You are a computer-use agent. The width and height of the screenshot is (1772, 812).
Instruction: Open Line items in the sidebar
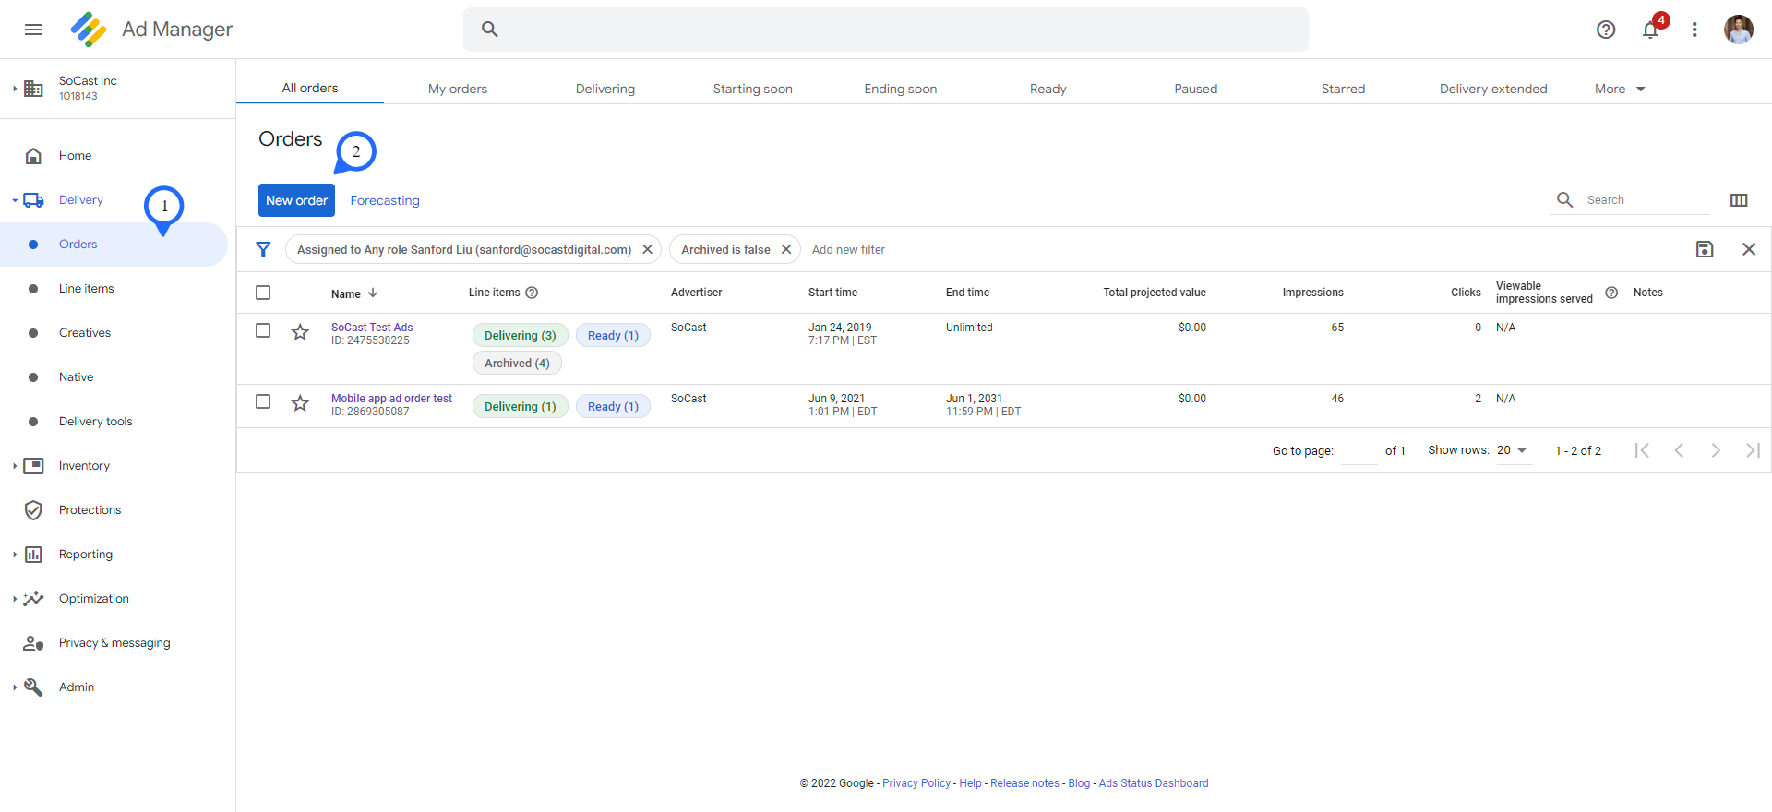[x=87, y=289]
